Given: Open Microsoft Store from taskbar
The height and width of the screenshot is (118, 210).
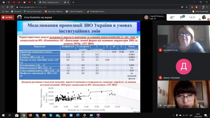Looking at the screenshot, I should click(x=17, y=115).
